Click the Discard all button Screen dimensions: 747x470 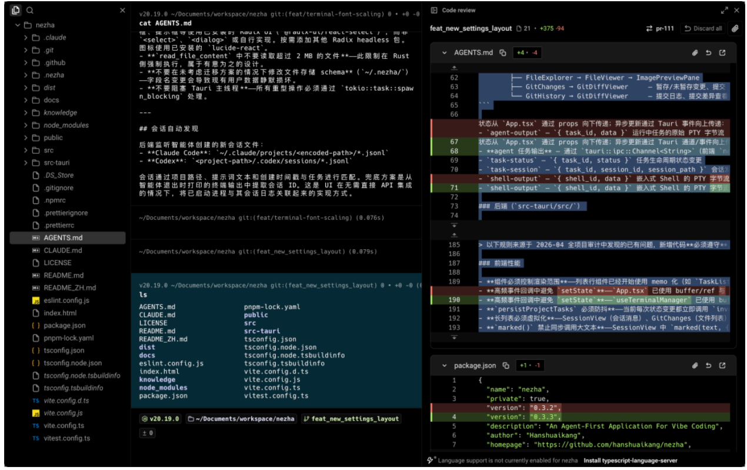click(x=703, y=28)
